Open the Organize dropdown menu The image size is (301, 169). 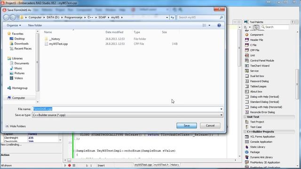[x=14, y=25]
